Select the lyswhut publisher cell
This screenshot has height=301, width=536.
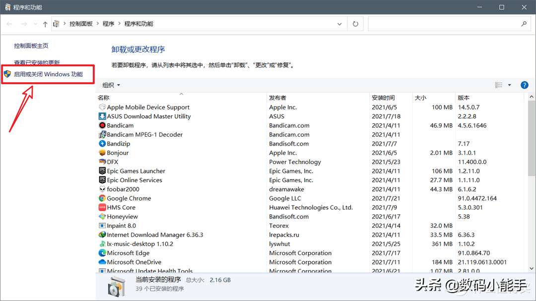pos(279,244)
